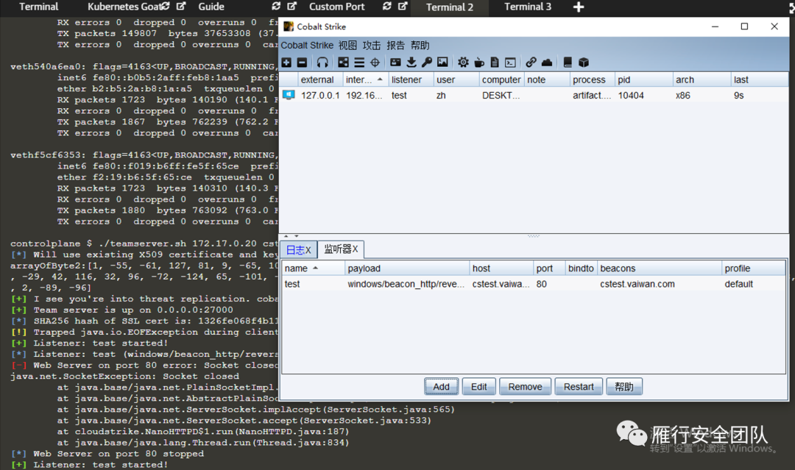Switch to the first Terminal tab
The width and height of the screenshot is (795, 470).
[x=38, y=7]
